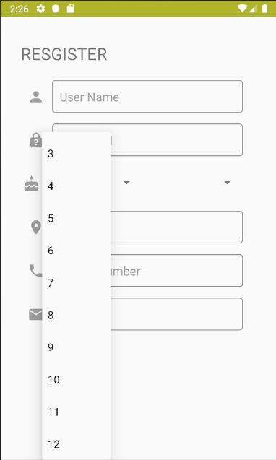The image size is (276, 460).
Task: Open the middle birthday dropdown arrow
Action: 126,183
